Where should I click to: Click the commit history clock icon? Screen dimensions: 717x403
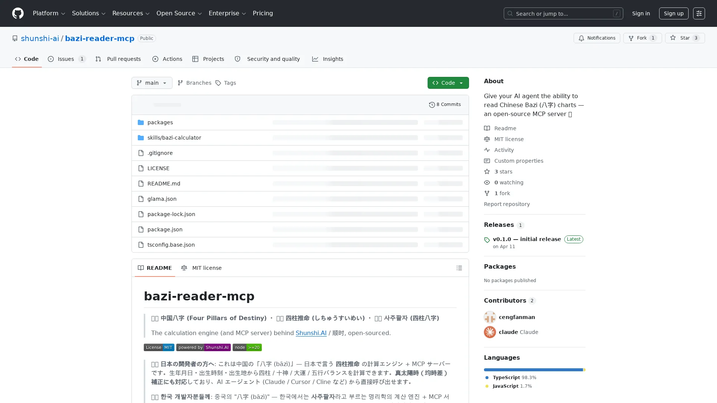point(432,105)
